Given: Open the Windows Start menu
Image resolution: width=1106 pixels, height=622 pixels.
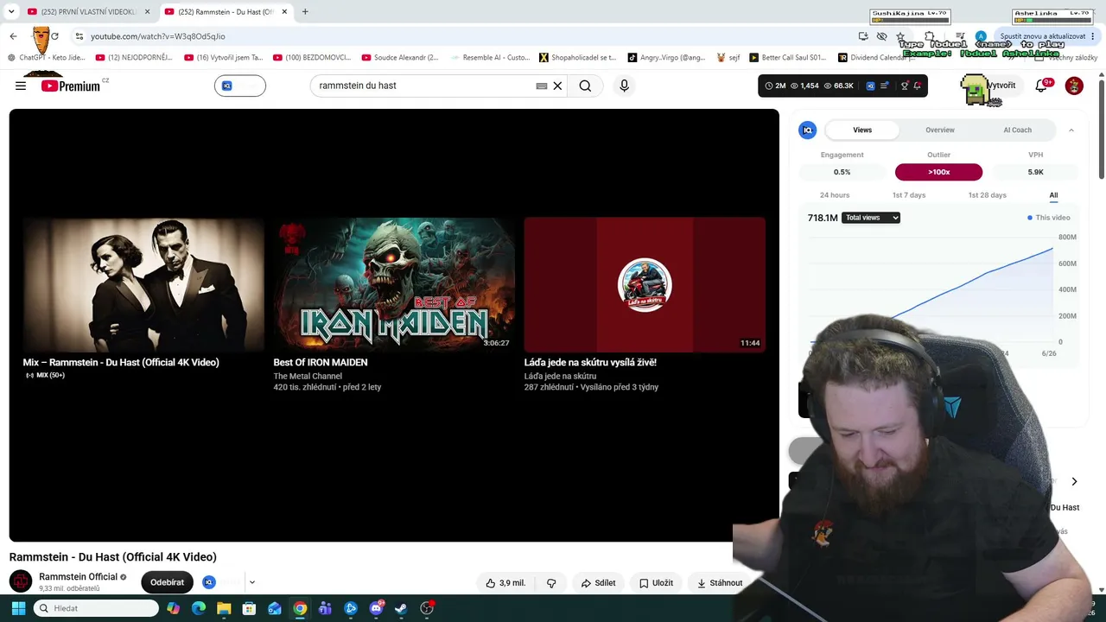Looking at the screenshot, I should pos(18,608).
